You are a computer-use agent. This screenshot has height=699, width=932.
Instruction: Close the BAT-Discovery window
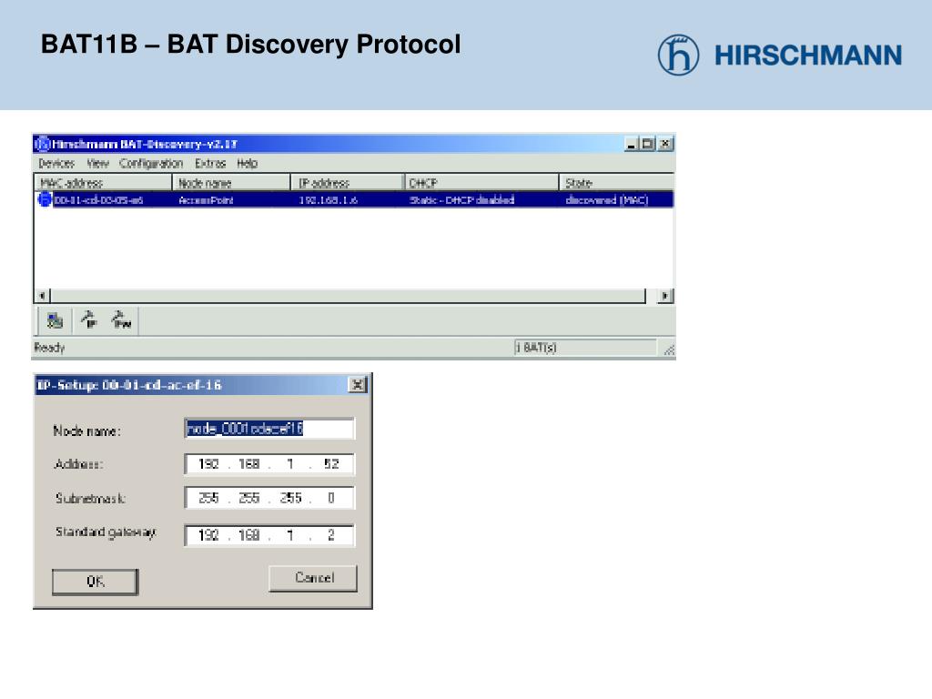point(665,144)
